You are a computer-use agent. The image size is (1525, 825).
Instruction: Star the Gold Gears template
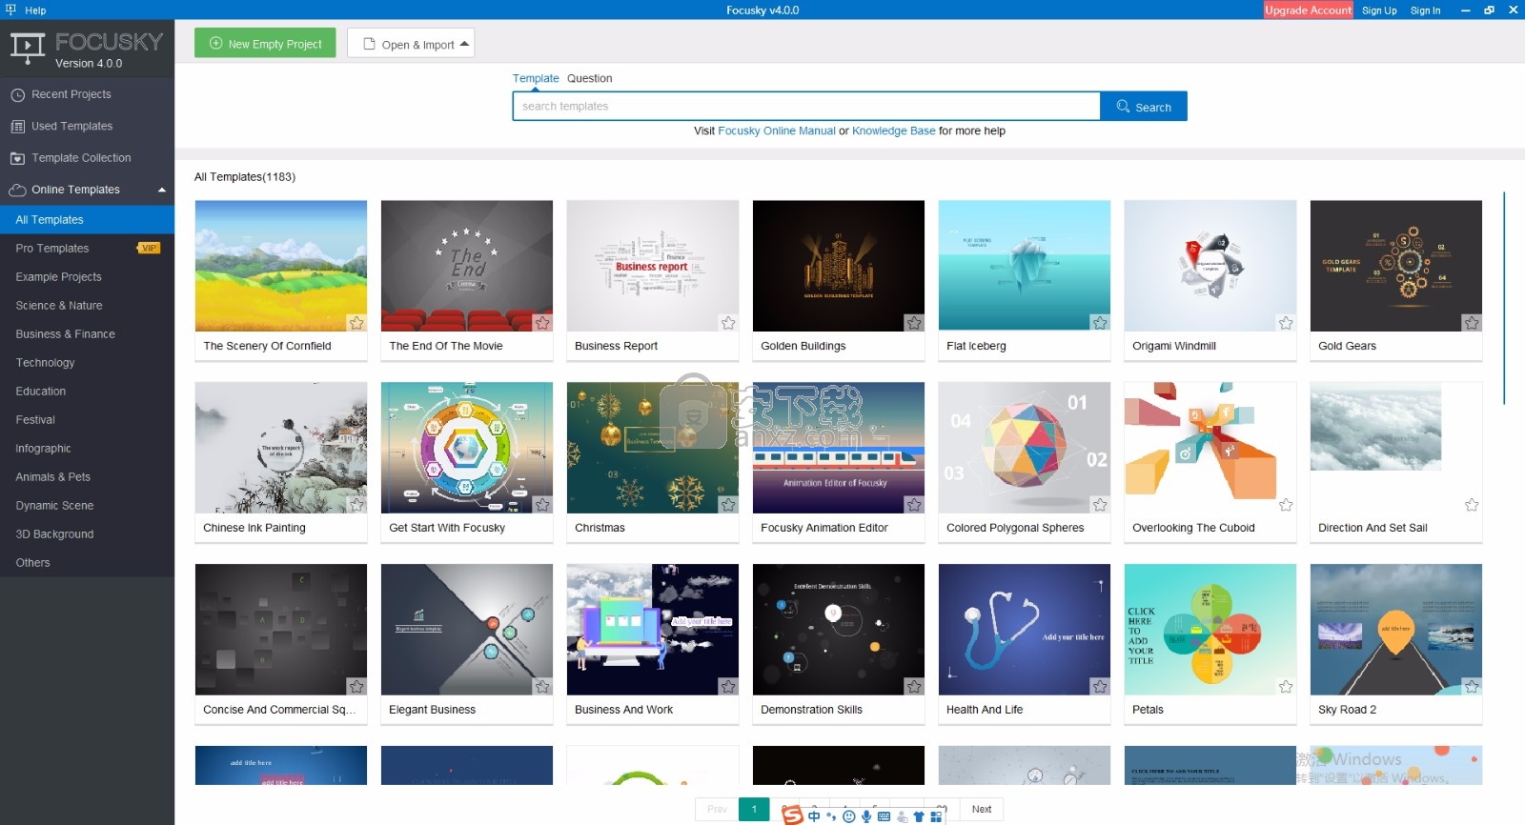[x=1472, y=323]
